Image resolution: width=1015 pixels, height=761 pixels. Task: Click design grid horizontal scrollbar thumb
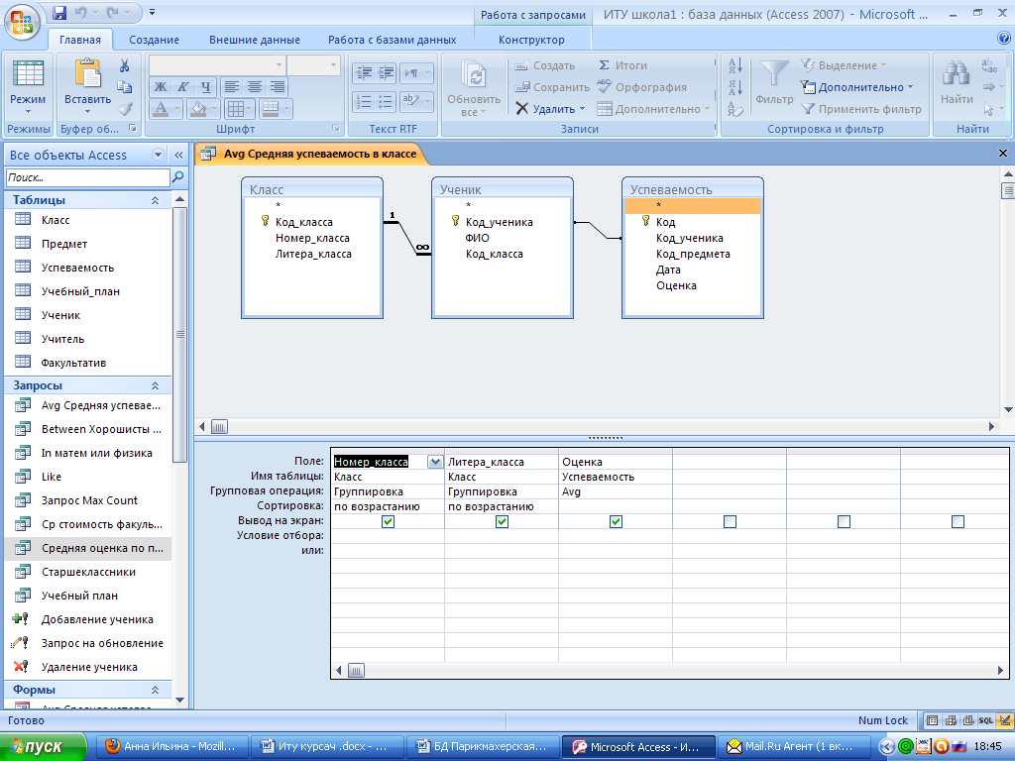pos(356,671)
